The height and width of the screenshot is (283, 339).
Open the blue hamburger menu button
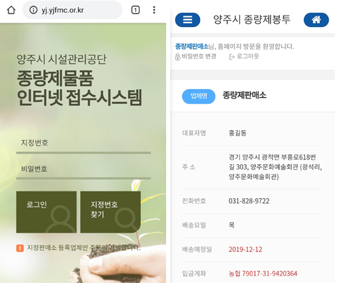(188, 20)
